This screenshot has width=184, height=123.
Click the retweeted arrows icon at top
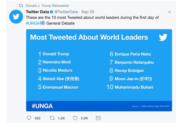pyautogui.click(x=21, y=6)
